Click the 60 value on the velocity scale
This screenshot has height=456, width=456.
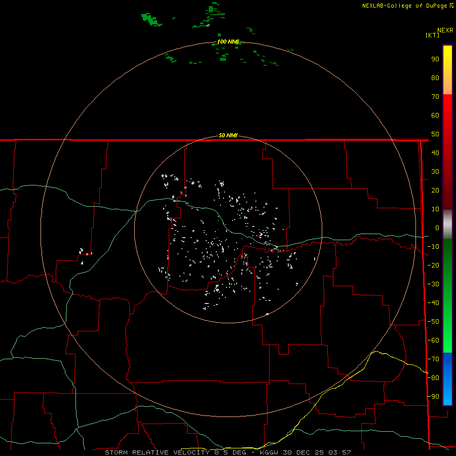tap(435, 116)
